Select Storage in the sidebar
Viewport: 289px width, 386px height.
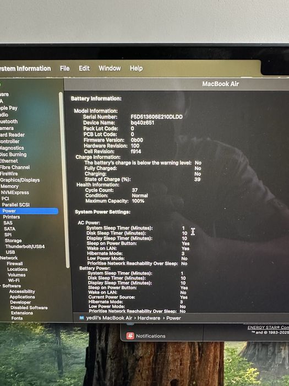13,240
